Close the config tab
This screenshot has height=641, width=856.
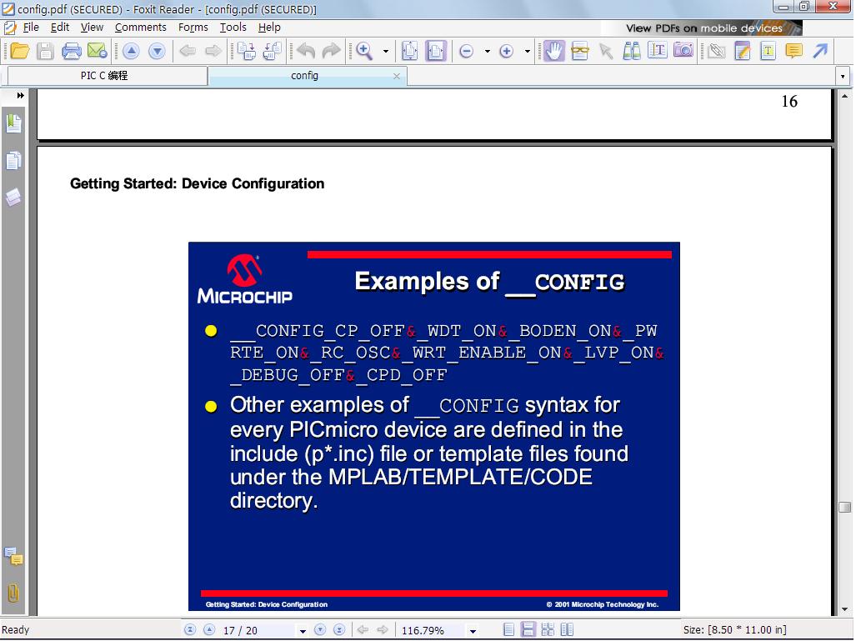click(397, 77)
